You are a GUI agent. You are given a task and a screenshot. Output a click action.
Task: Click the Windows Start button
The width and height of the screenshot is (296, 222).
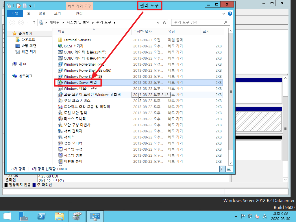click(x=7, y=216)
